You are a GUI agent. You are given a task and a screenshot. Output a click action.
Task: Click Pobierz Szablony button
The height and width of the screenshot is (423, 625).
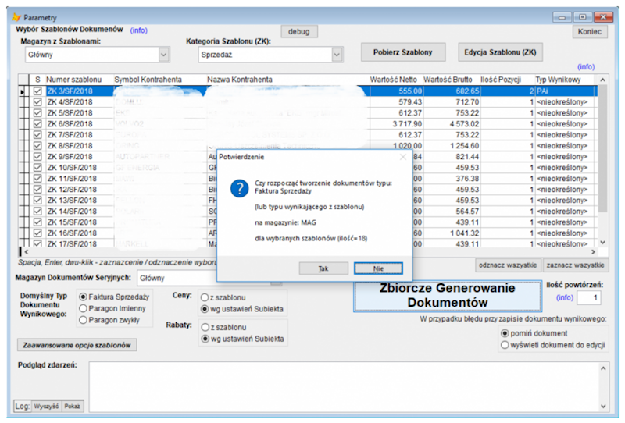(403, 52)
